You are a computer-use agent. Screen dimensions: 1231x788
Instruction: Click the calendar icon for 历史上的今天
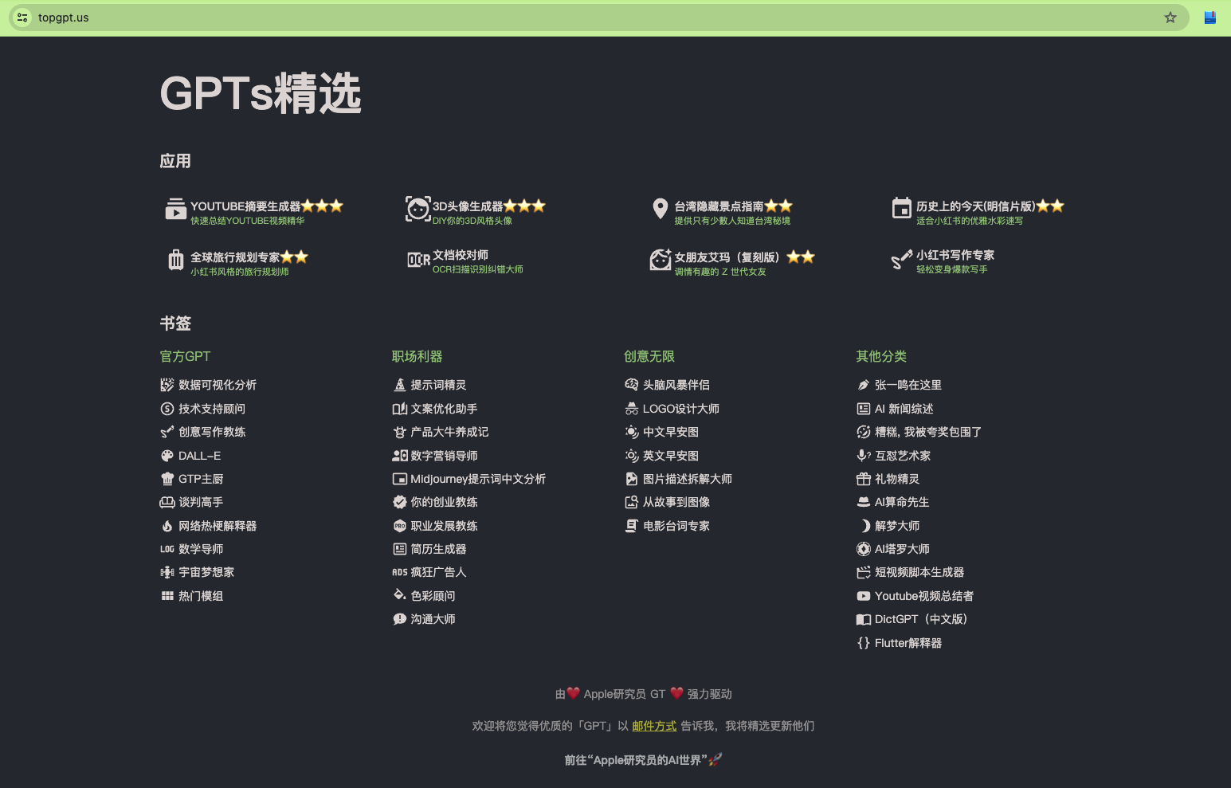pos(901,208)
